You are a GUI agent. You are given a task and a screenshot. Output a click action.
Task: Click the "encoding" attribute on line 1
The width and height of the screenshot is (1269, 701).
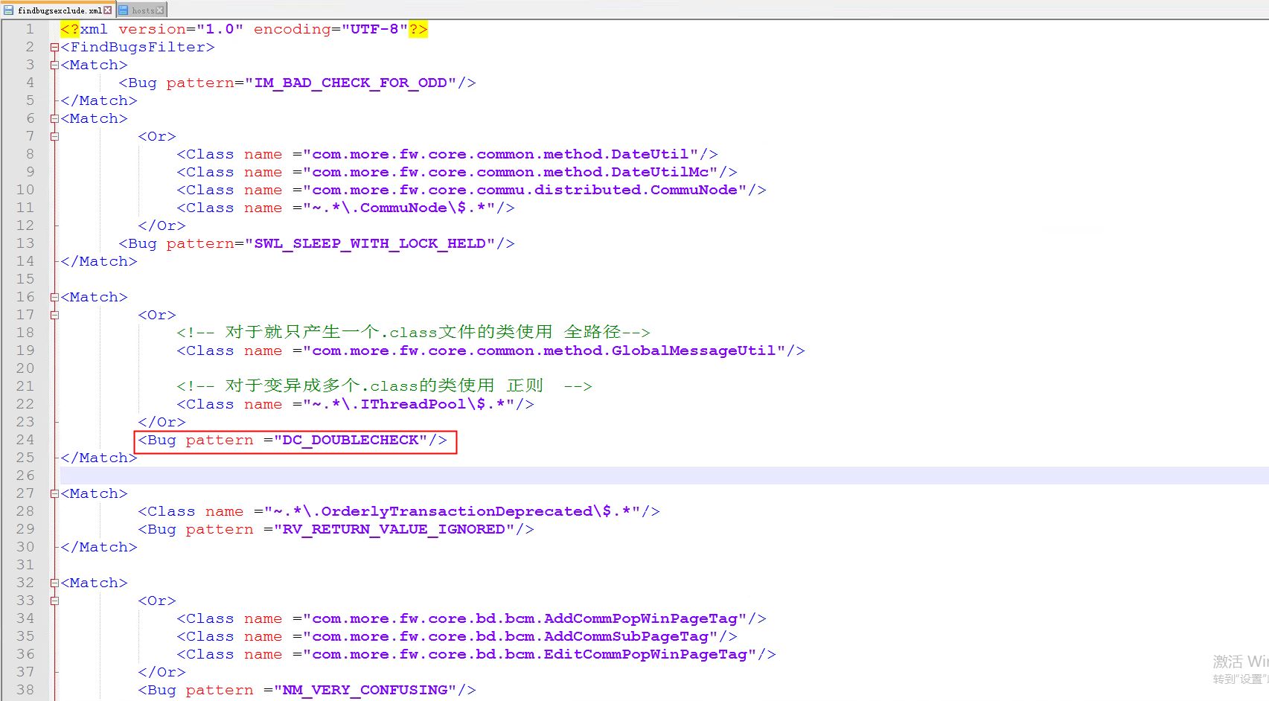[292, 29]
